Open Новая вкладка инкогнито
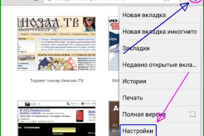 [159, 32]
